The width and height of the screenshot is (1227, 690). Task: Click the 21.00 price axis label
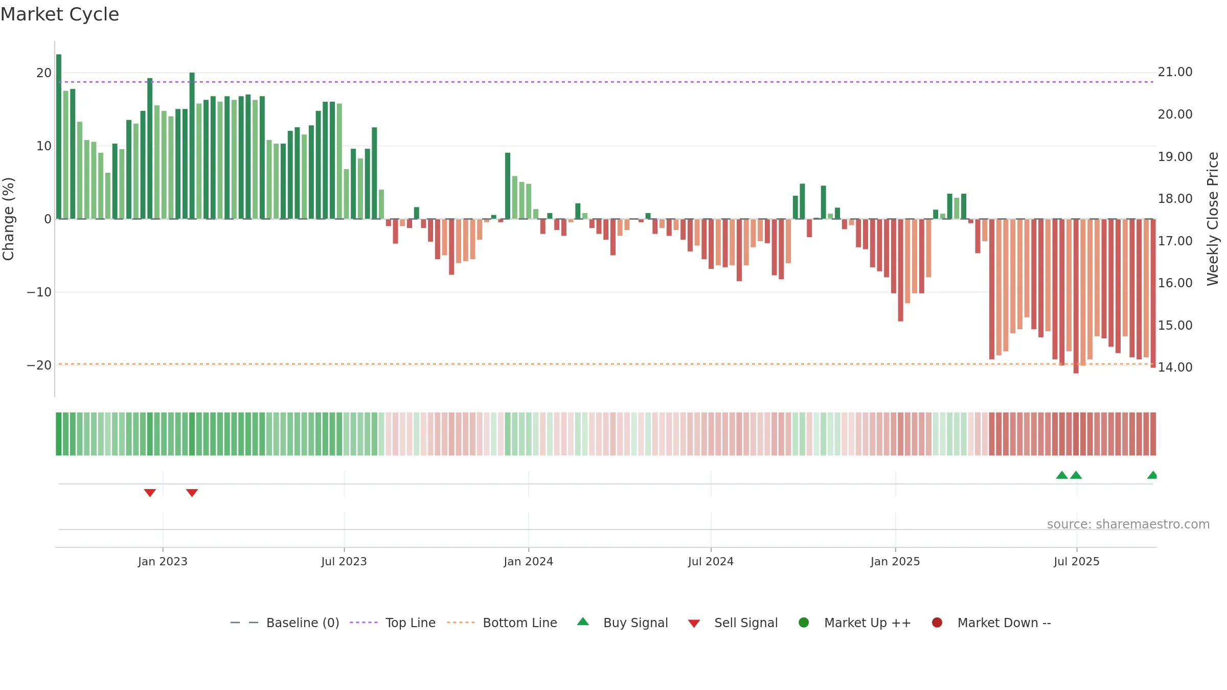[1175, 72]
